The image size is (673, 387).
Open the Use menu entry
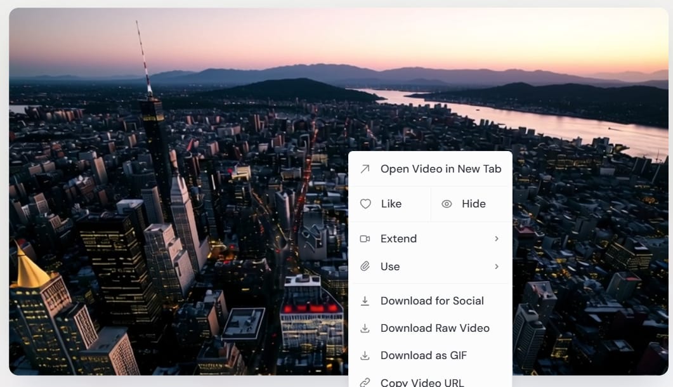(x=390, y=266)
